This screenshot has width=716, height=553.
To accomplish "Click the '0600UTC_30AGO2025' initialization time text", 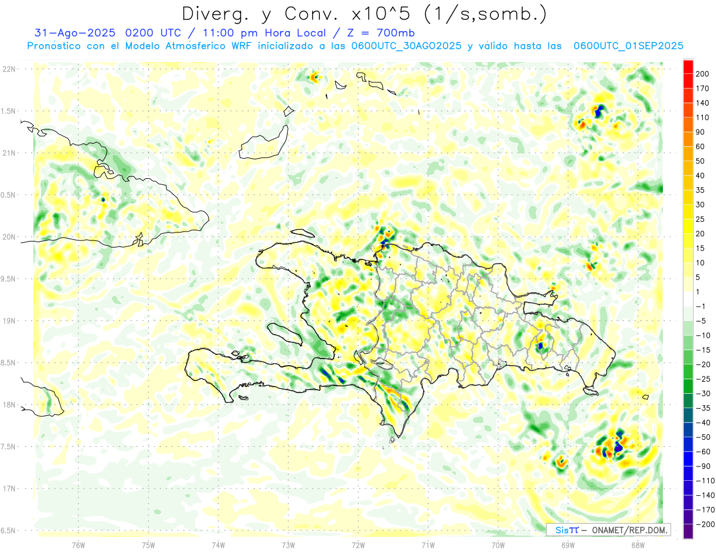I will 407,46.
